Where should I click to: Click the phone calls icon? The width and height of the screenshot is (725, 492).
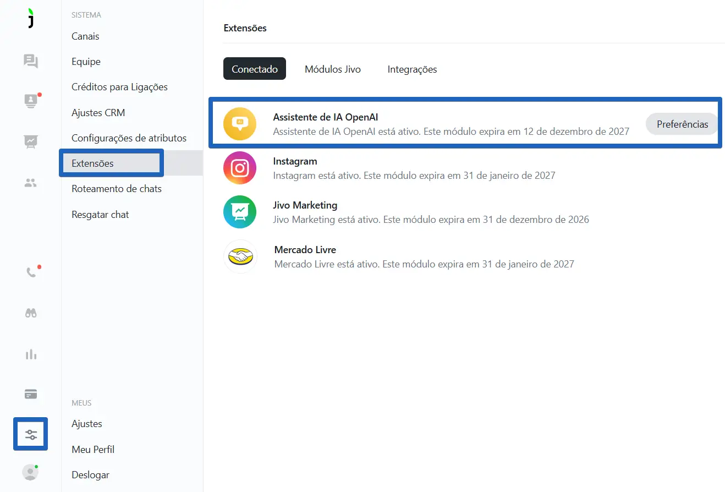(x=31, y=272)
